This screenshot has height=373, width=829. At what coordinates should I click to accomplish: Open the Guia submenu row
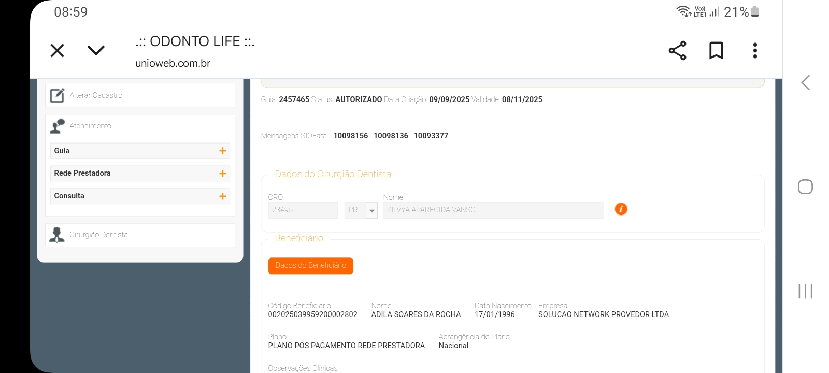pos(140,151)
